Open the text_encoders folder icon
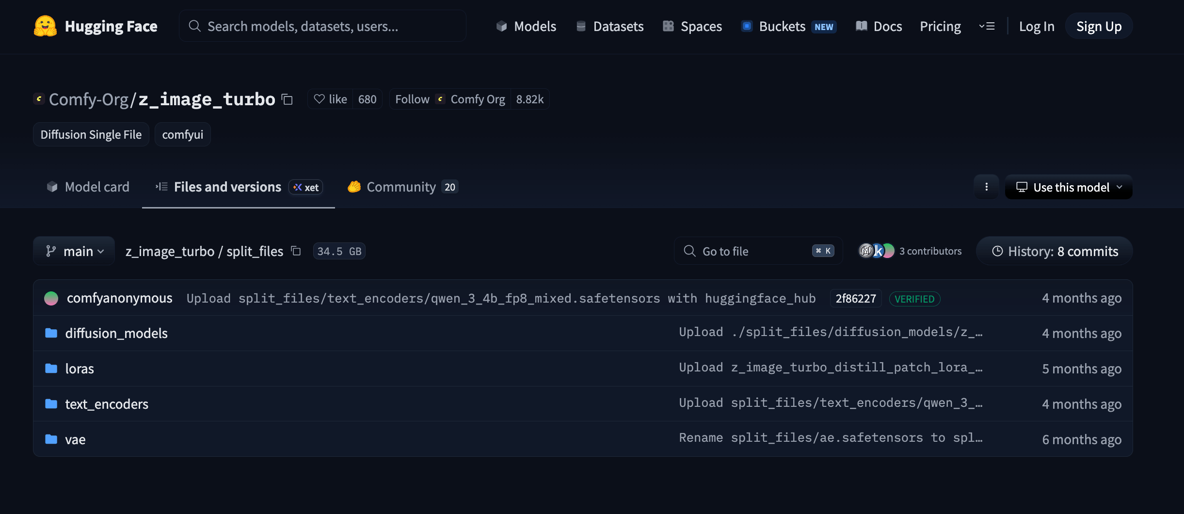 click(x=51, y=403)
